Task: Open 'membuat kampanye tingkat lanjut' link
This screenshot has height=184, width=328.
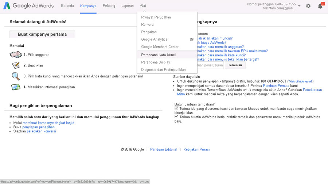Action: pos(48,123)
